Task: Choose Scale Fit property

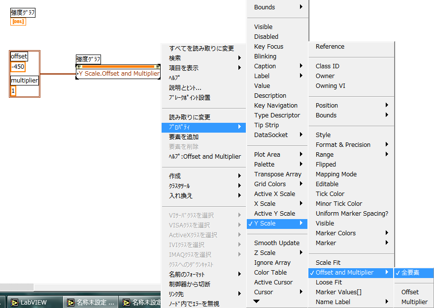Action: (x=351, y=262)
